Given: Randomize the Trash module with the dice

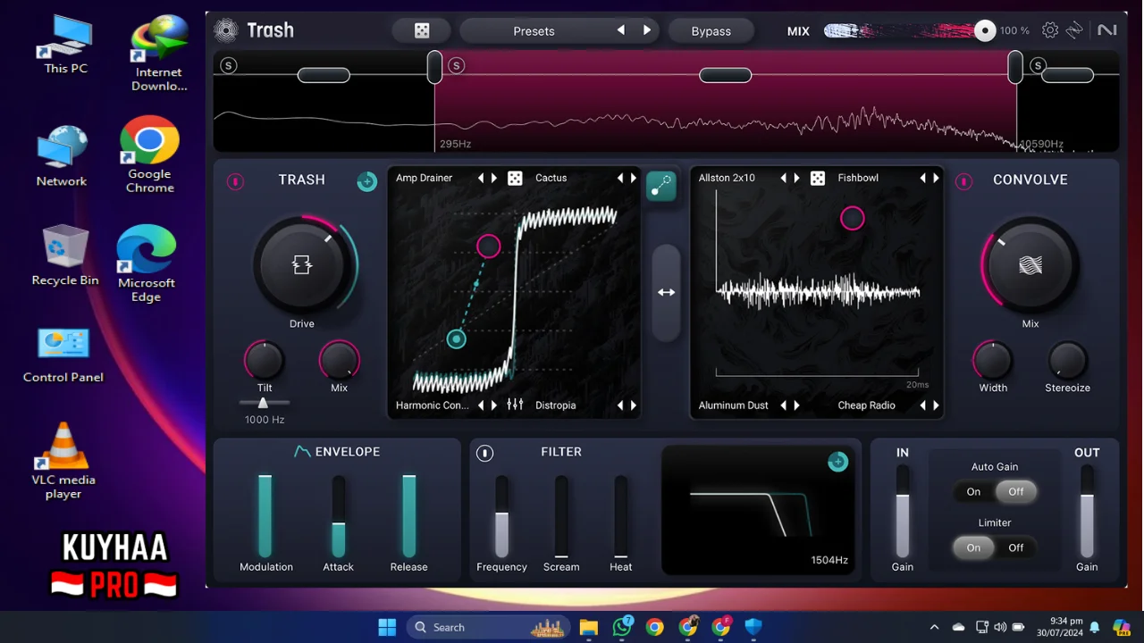Looking at the screenshot, I should coord(515,179).
